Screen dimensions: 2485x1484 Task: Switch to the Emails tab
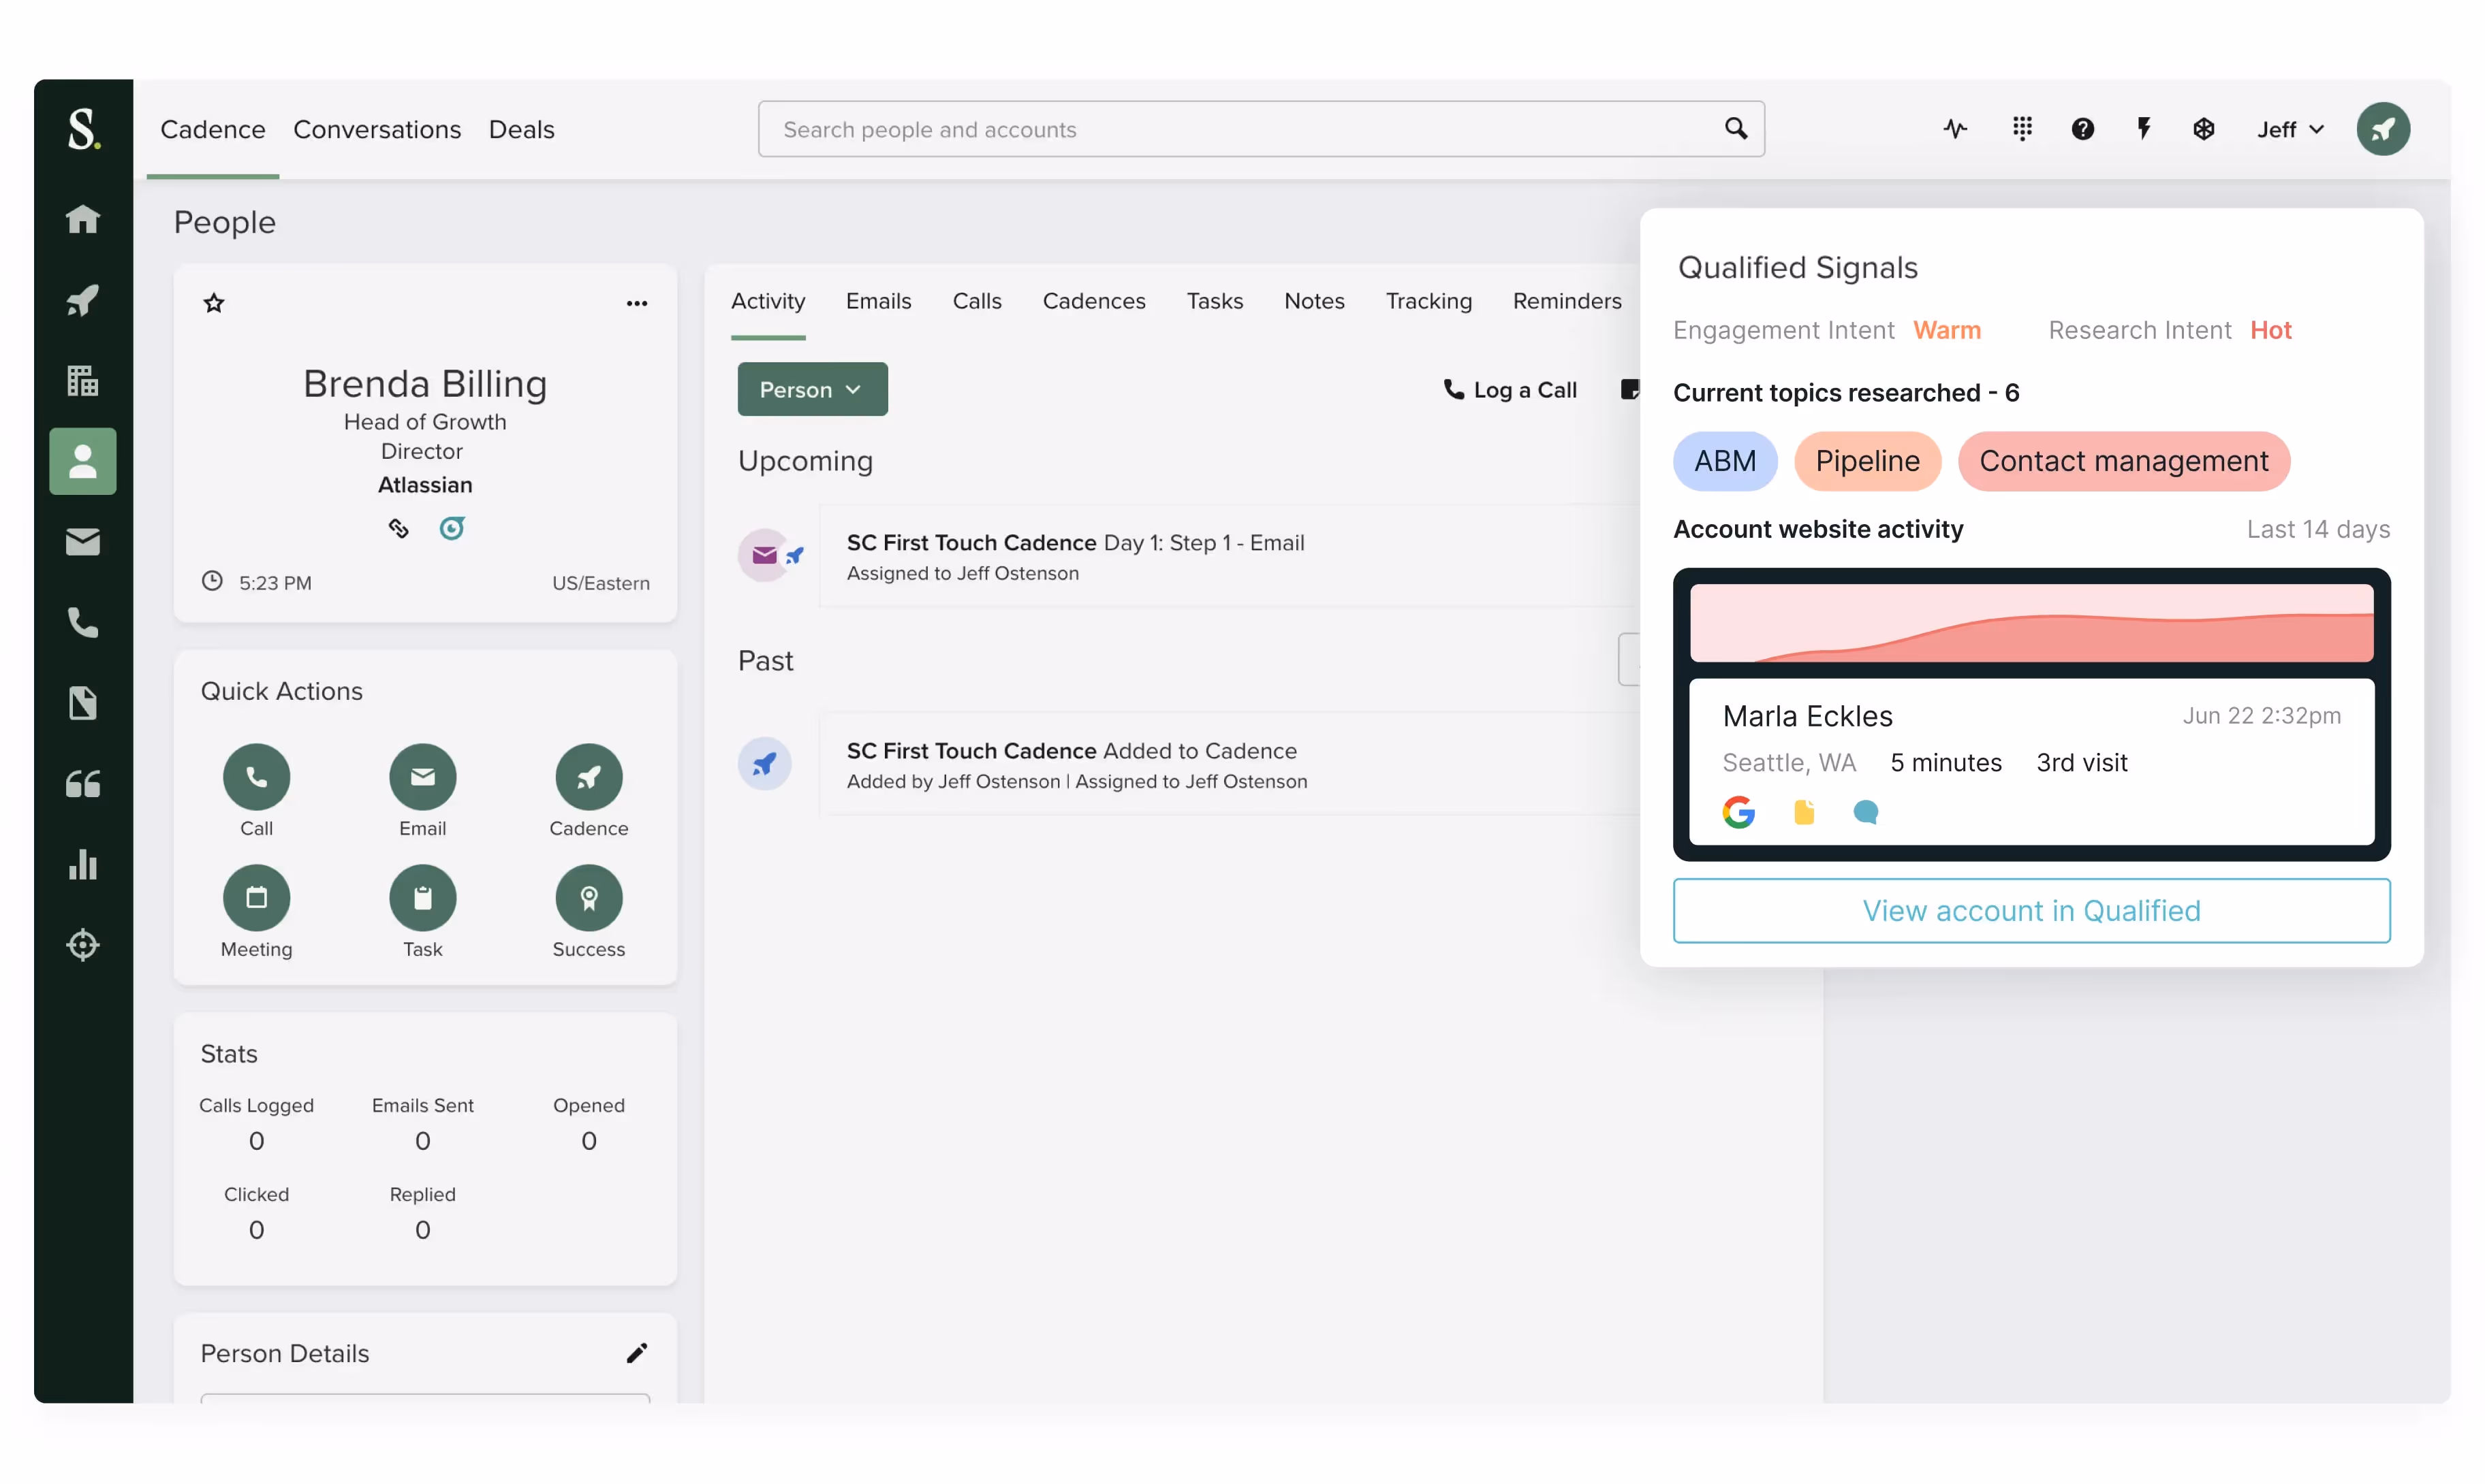(877, 301)
